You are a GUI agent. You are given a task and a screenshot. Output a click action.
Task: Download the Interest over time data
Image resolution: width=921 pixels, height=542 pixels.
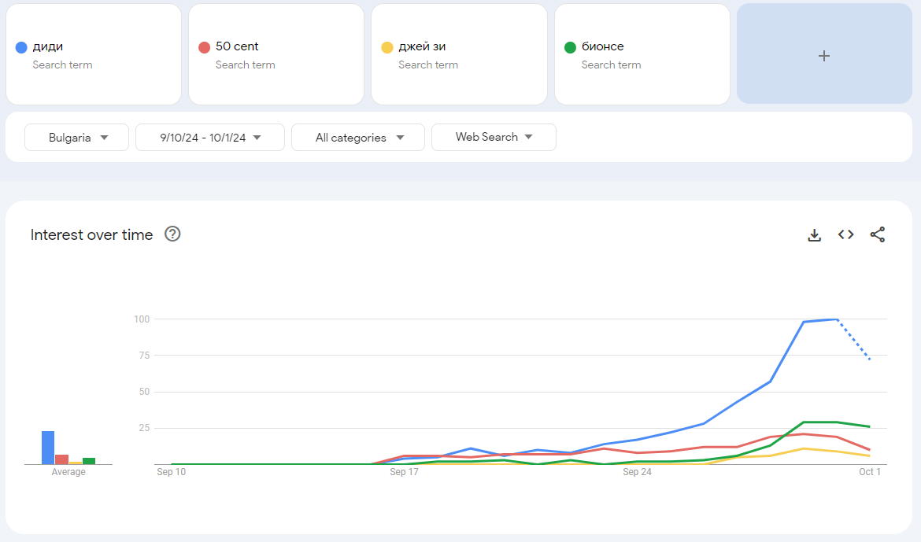[814, 234]
